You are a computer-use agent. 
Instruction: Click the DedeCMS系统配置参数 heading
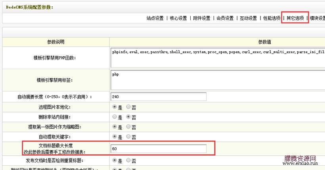(29, 7)
